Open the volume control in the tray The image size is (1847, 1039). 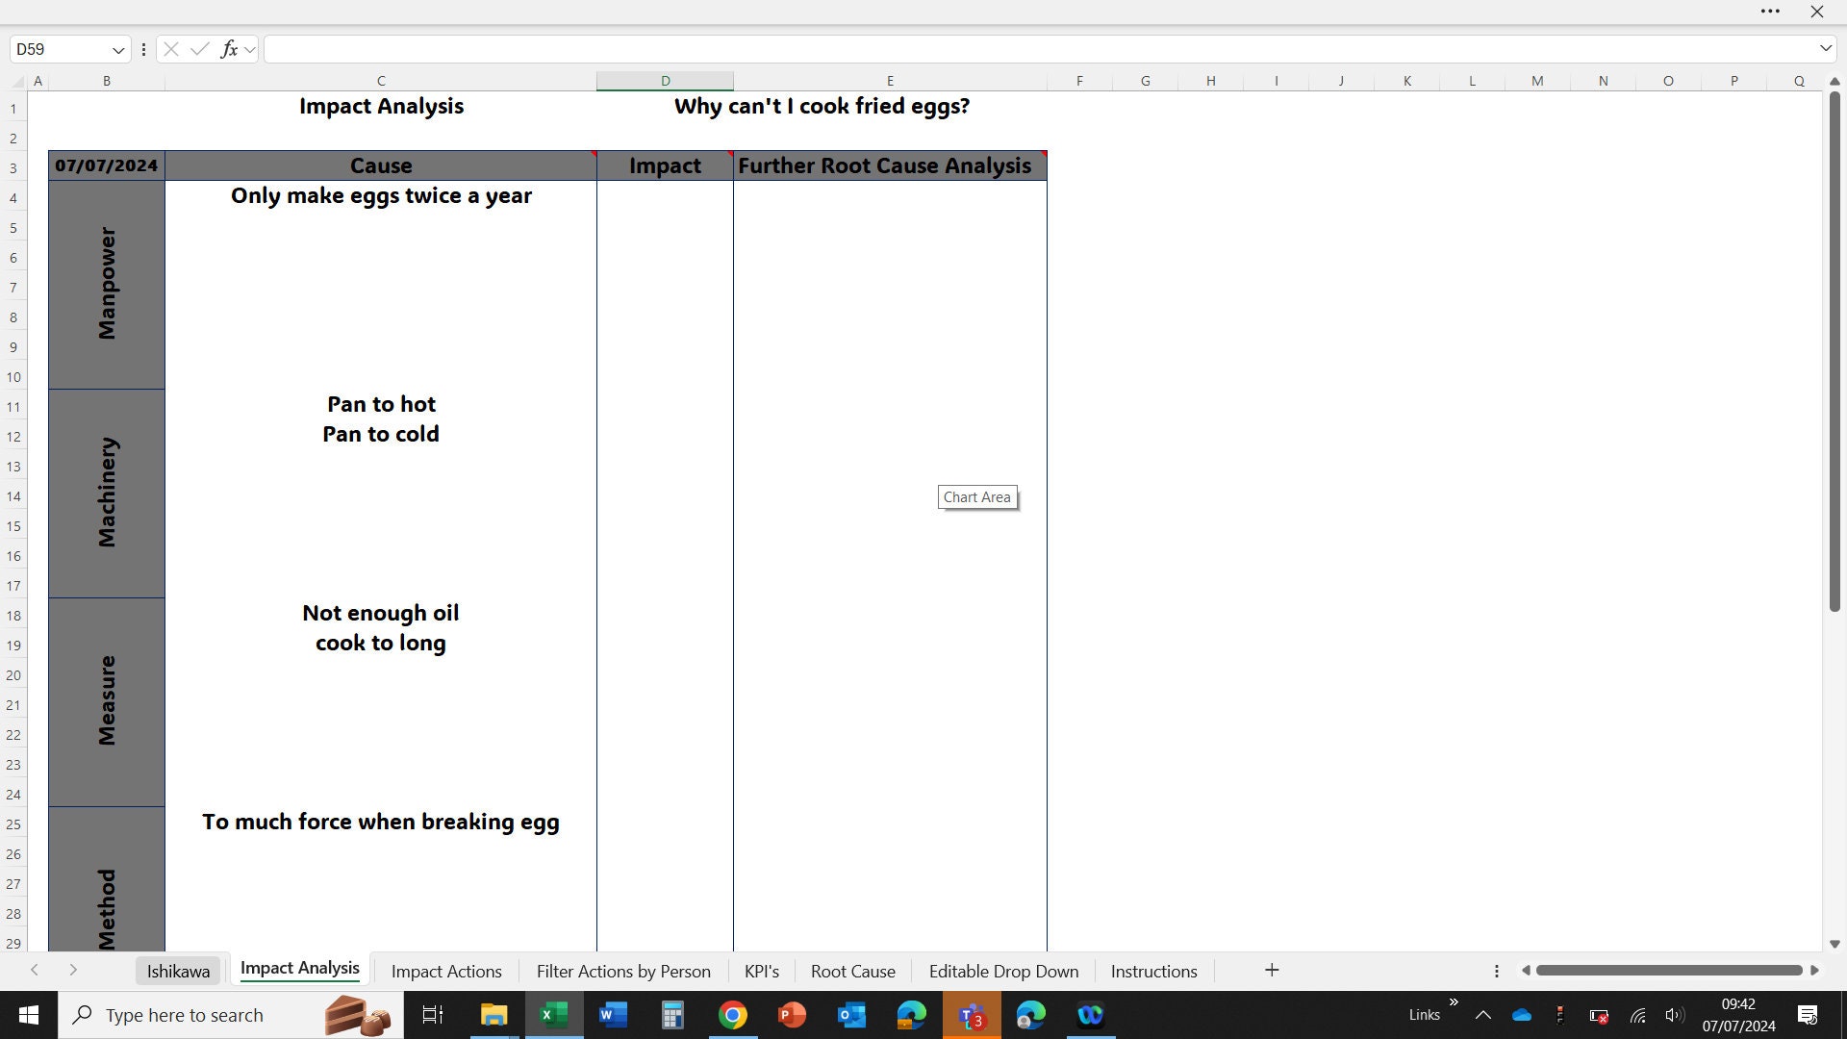point(1674,1015)
